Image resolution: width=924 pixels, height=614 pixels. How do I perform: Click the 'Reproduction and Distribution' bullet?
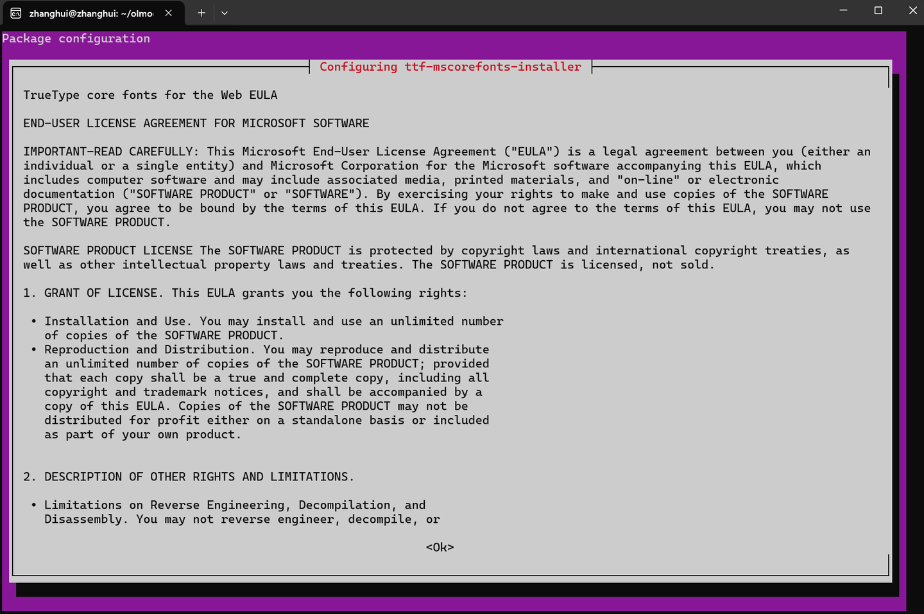[x=147, y=349]
